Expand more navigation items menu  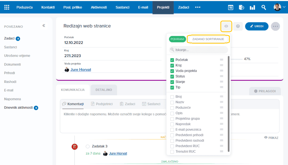click(x=198, y=7)
